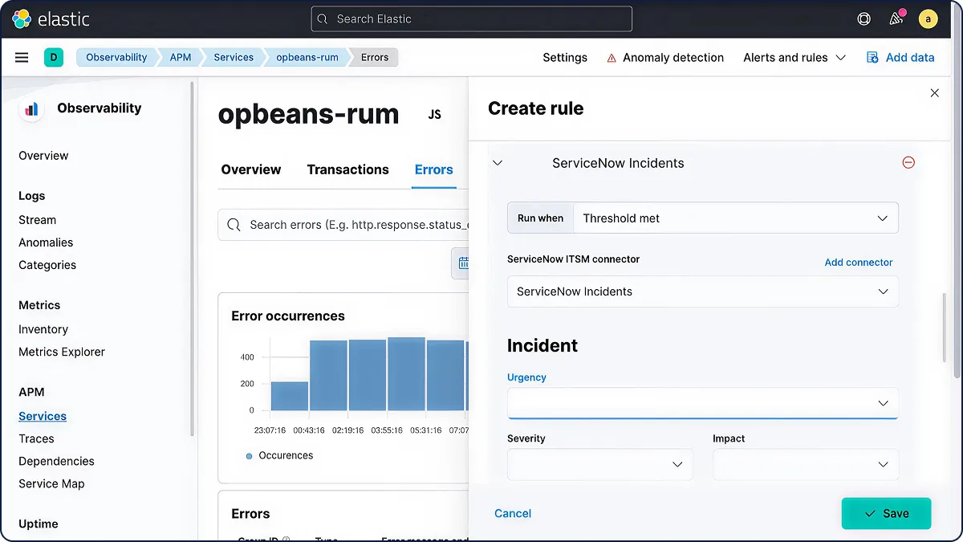Open the date picker calendar icon
The height and width of the screenshot is (542, 963).
point(462,263)
